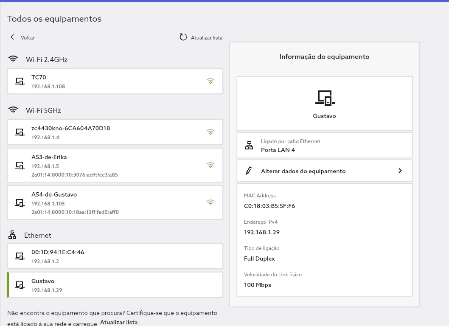The image size is (449, 326).
Task: Click the pencil icon for editing equipment data
Action: pos(249,171)
